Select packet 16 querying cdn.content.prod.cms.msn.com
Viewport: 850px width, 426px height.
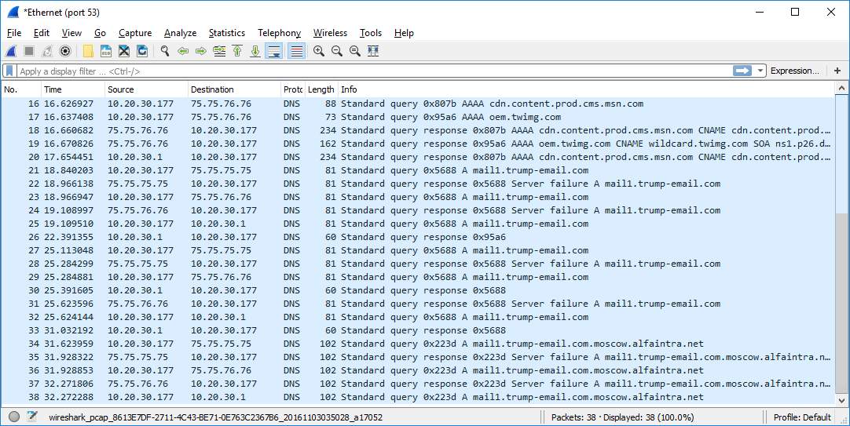(x=418, y=104)
